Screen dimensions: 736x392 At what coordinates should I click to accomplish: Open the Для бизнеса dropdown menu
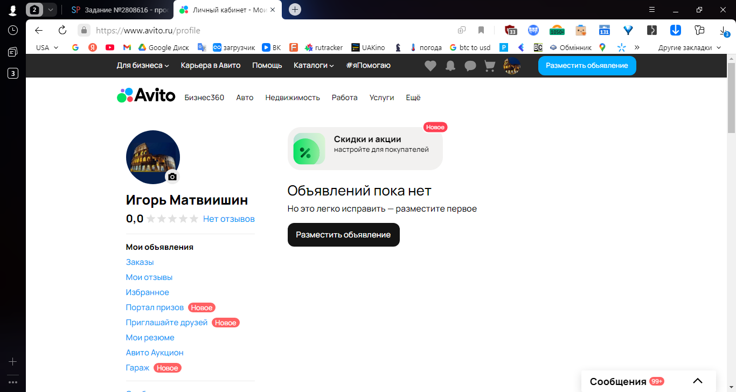(x=143, y=65)
